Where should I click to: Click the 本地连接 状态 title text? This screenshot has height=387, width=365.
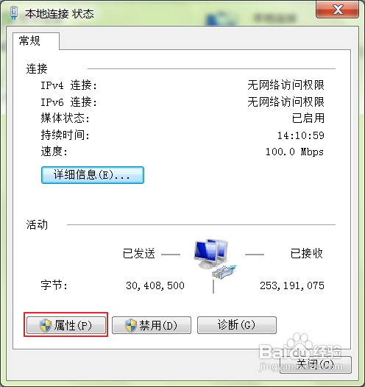click(x=59, y=14)
